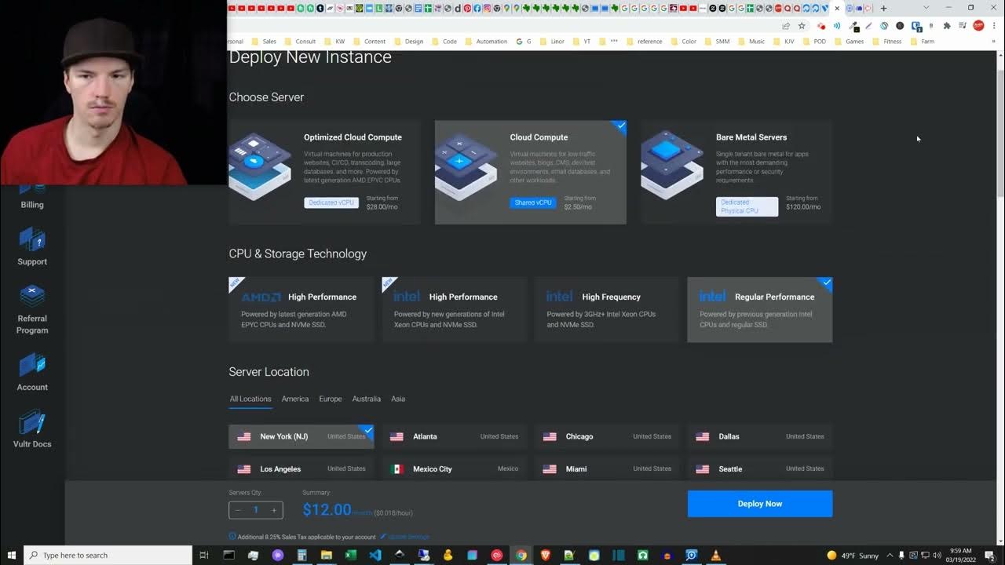This screenshot has width=1005, height=565.
Task: Filter locations by Australia tab
Action: pyautogui.click(x=367, y=399)
